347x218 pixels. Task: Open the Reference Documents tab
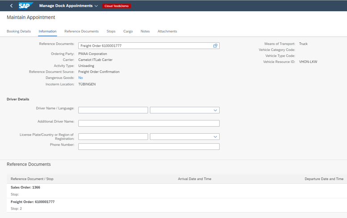81,31
